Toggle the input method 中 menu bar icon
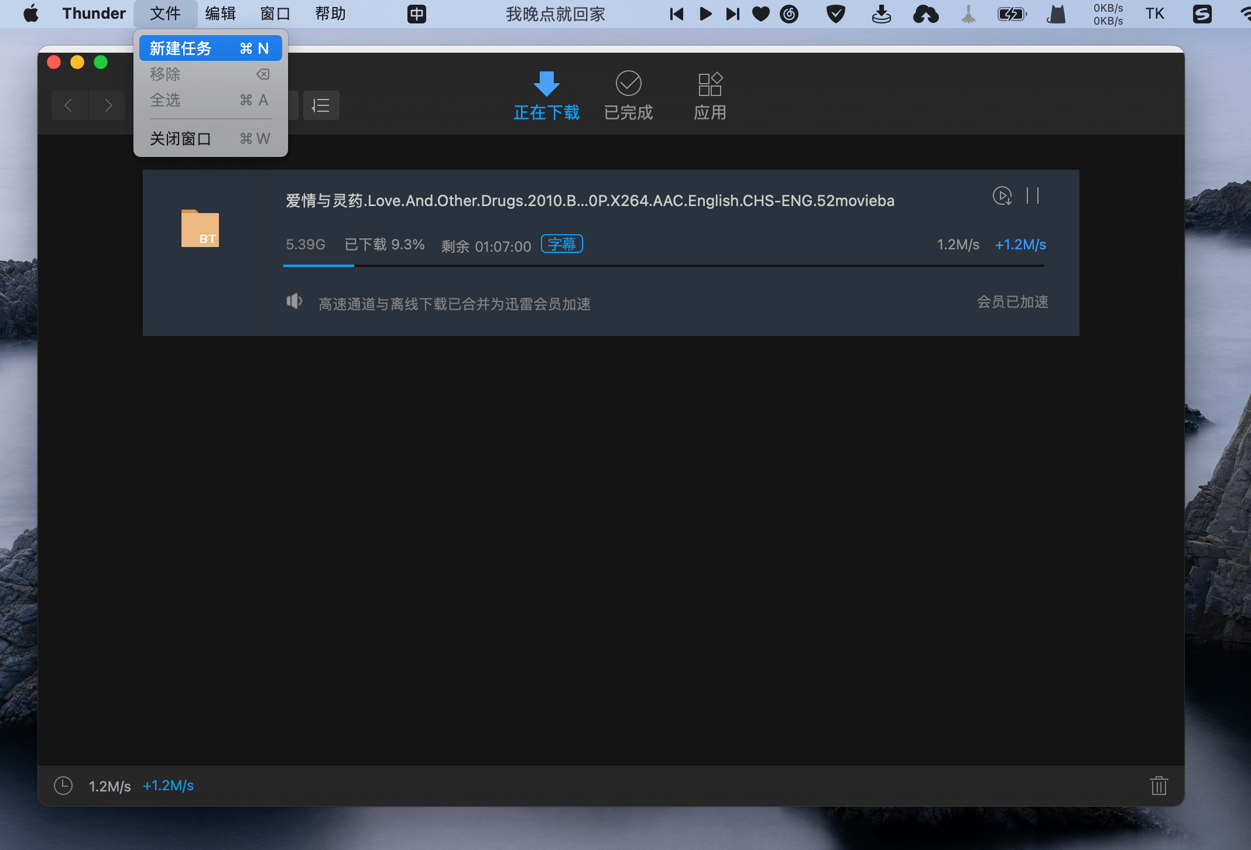 pyautogui.click(x=417, y=14)
